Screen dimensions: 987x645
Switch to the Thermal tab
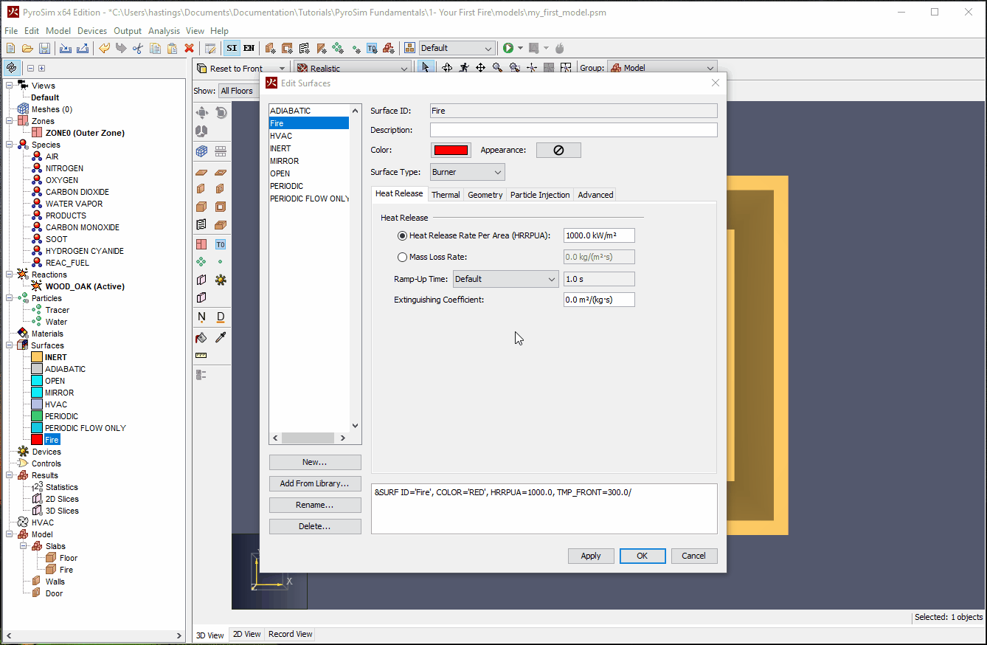(x=446, y=195)
